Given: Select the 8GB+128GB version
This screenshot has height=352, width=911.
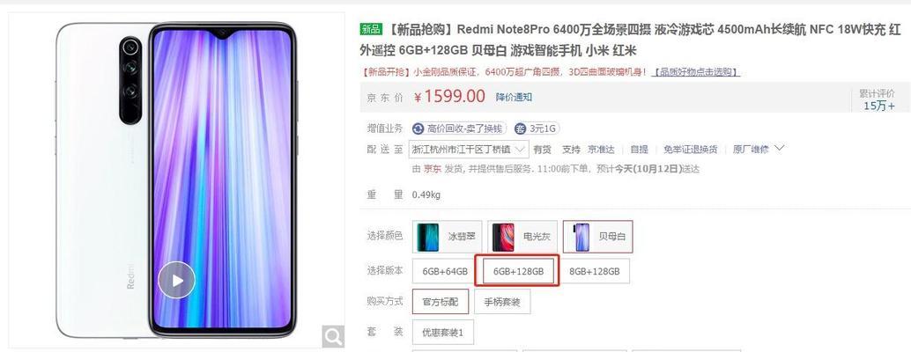Looking at the screenshot, I should point(595,271).
